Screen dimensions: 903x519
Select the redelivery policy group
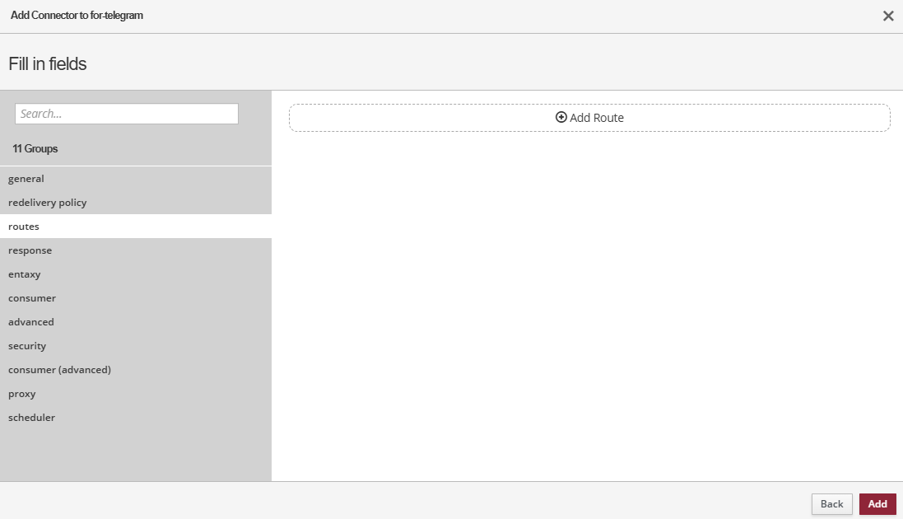pos(48,203)
